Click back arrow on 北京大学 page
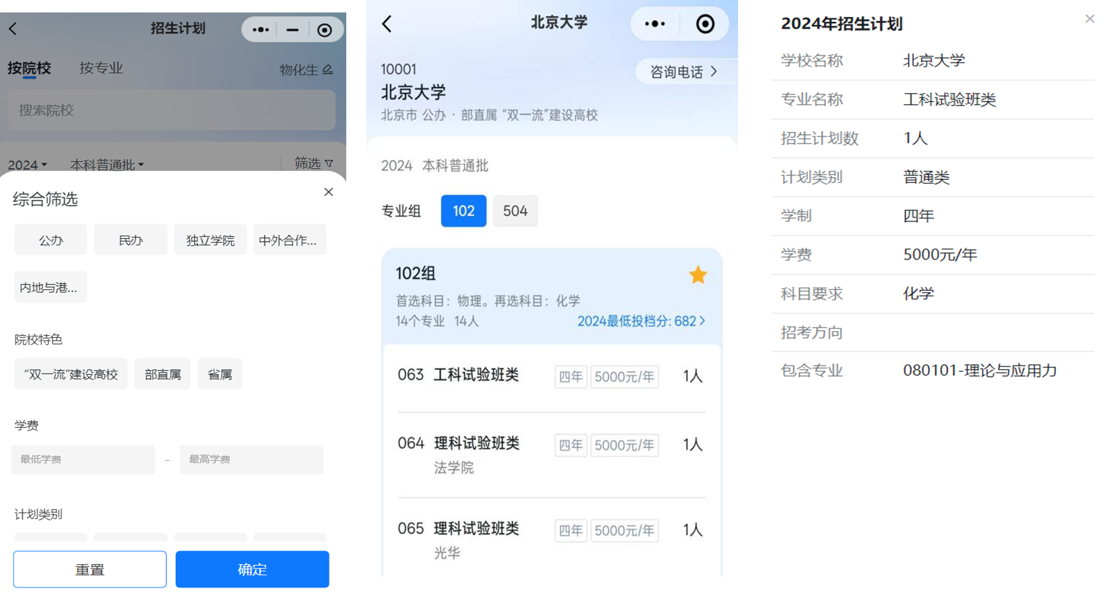 [x=387, y=23]
